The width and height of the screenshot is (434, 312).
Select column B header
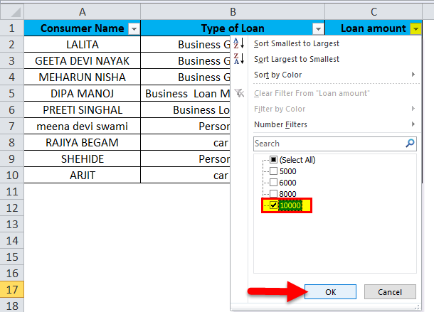pos(233,12)
